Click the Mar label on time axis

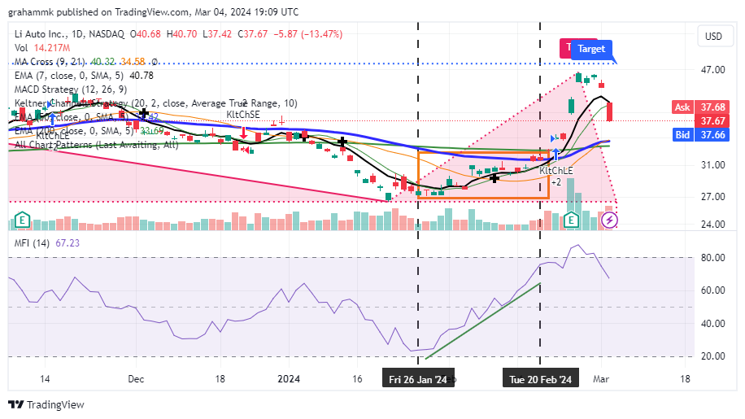[601, 379]
